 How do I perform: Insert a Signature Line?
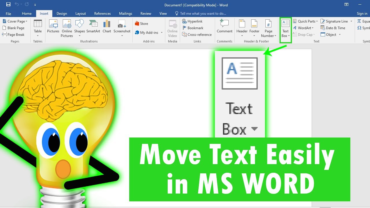pyautogui.click(x=334, y=21)
